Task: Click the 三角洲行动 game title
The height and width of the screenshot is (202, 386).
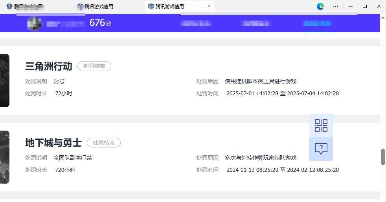Action: coord(49,66)
